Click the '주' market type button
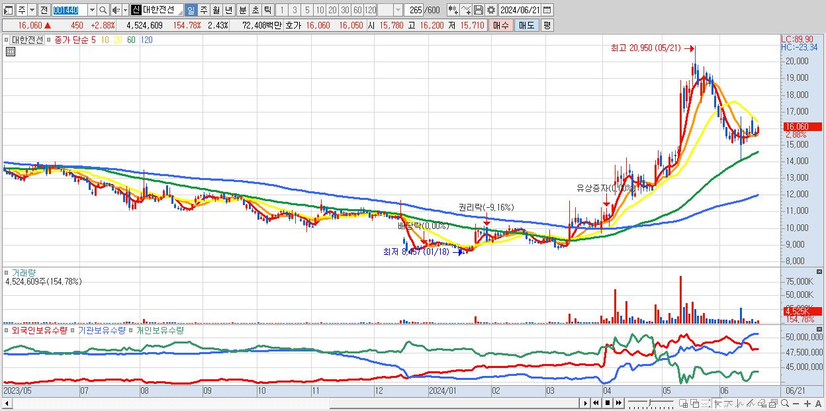This screenshot has height=411, width=826. 22,10
